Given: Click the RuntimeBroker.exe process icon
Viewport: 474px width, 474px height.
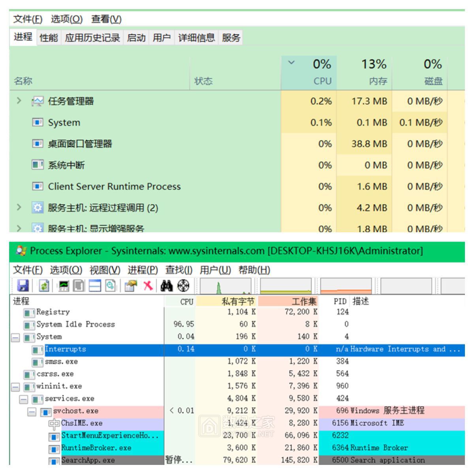Looking at the screenshot, I should tap(54, 450).
